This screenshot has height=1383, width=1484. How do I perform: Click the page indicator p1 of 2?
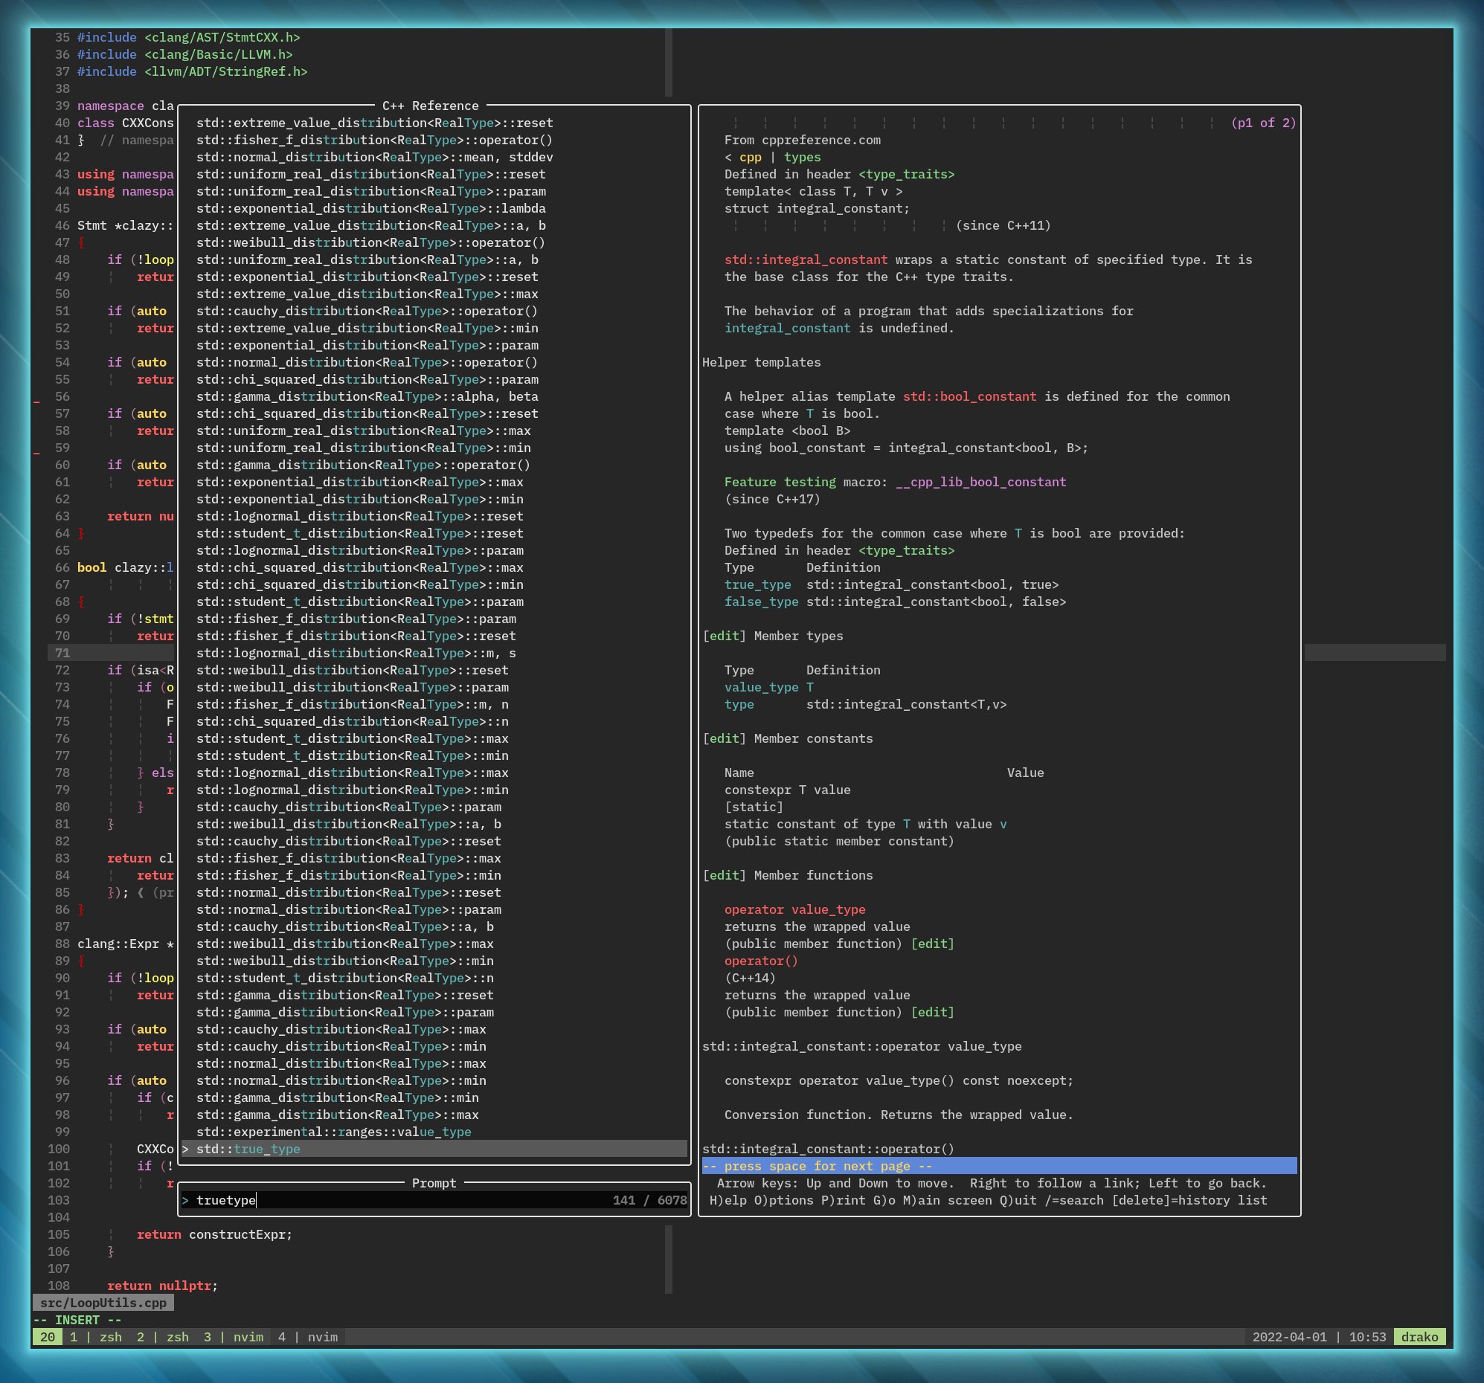click(1264, 123)
